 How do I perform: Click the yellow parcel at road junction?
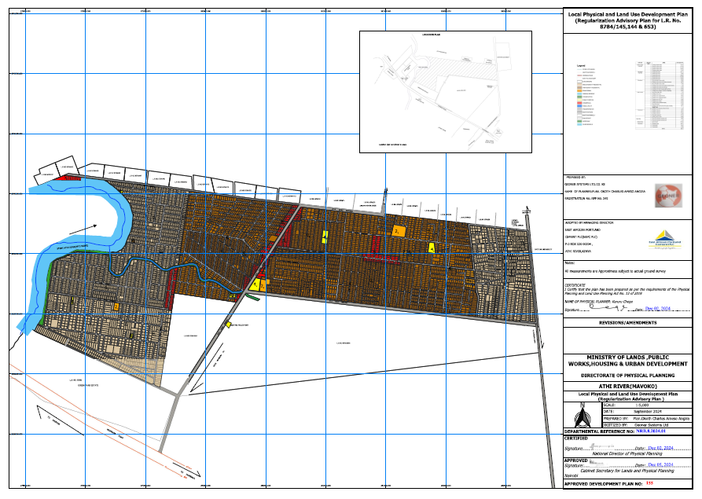click(x=255, y=284)
